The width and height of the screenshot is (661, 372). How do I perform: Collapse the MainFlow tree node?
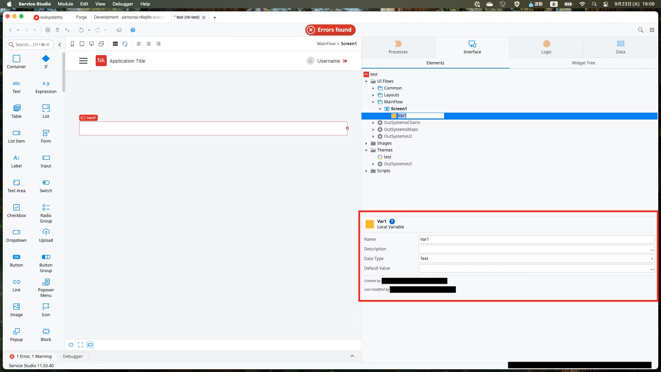coord(373,102)
